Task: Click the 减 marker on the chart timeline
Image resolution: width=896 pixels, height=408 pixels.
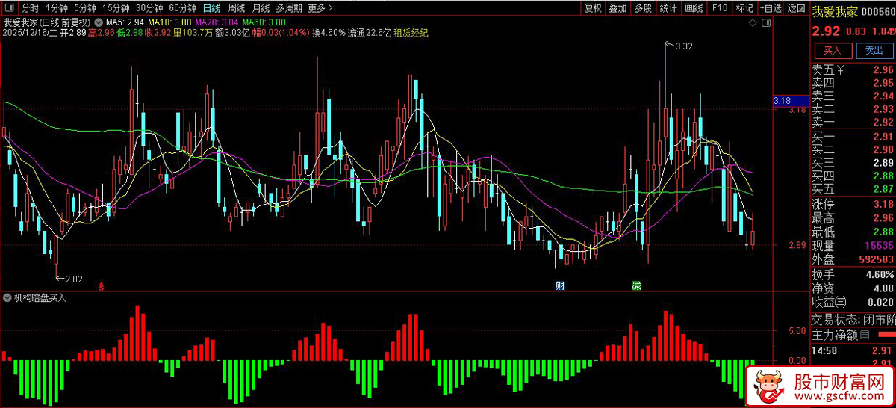Action: [x=635, y=285]
